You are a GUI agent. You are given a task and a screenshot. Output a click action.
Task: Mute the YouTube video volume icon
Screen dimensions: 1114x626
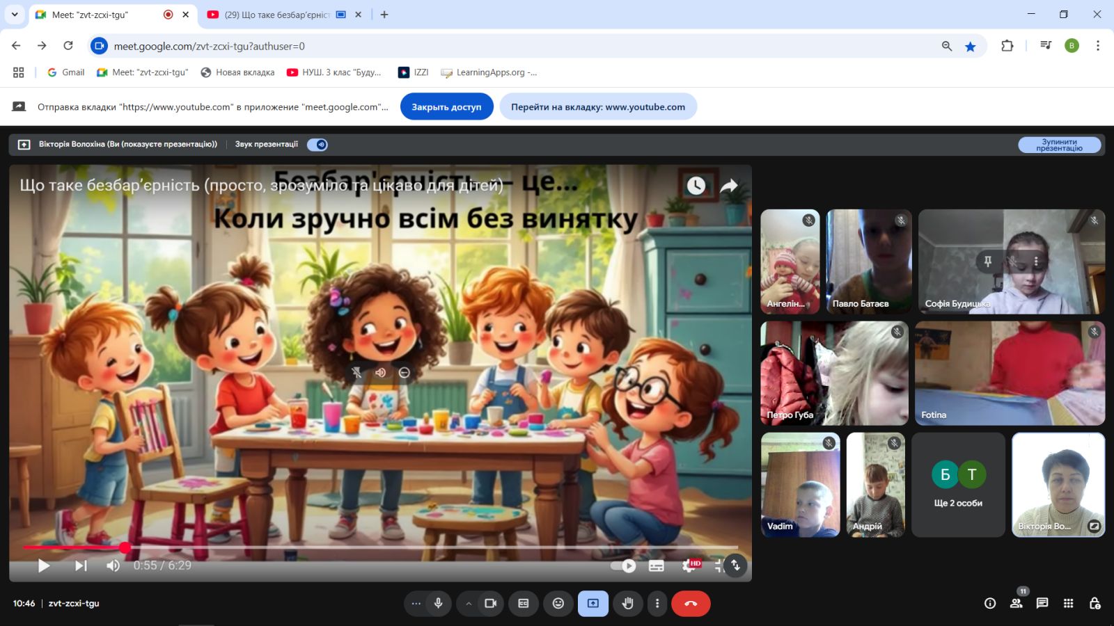tap(113, 565)
